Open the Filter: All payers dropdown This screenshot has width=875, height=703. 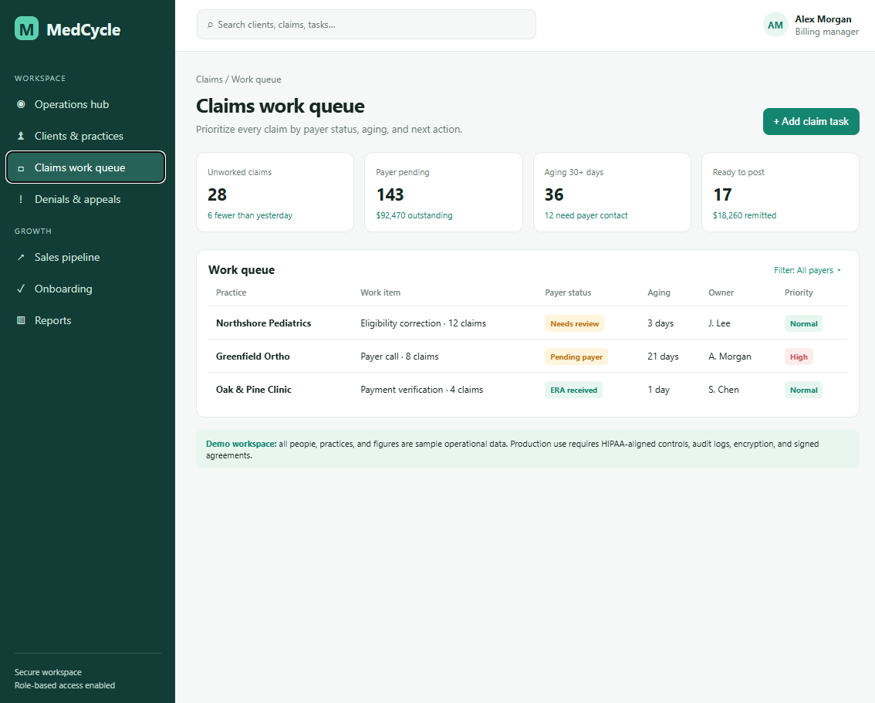point(807,270)
